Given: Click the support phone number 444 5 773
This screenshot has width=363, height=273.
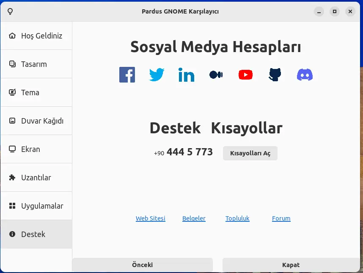Looking at the screenshot, I should click(190, 152).
